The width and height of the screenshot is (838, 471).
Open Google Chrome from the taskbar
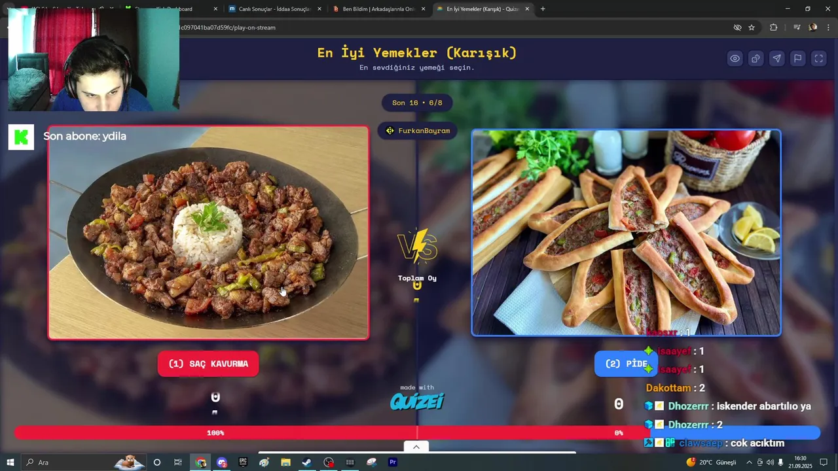201,462
